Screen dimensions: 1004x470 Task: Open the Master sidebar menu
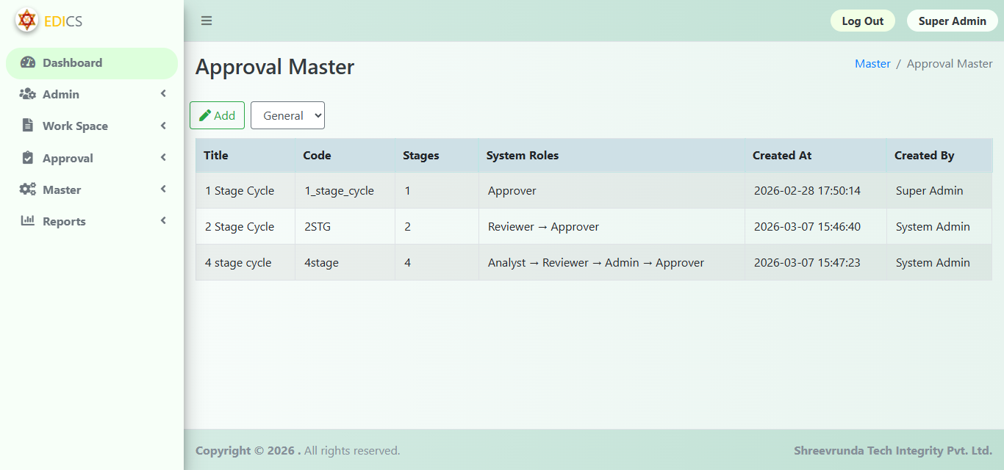(62, 189)
